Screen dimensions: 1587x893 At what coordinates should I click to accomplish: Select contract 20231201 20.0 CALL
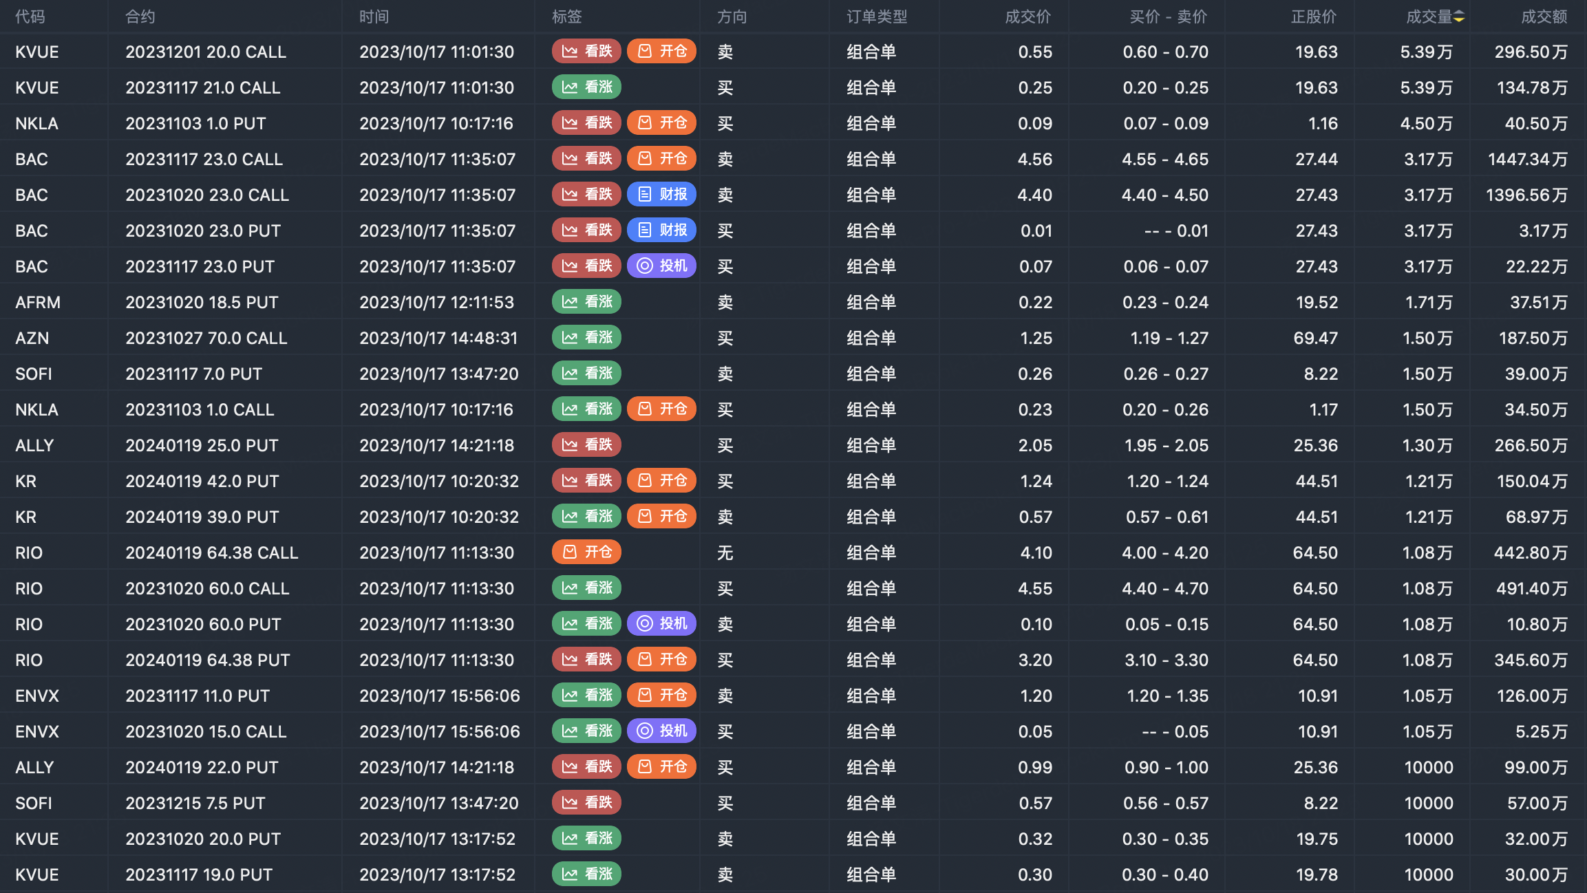point(206,52)
